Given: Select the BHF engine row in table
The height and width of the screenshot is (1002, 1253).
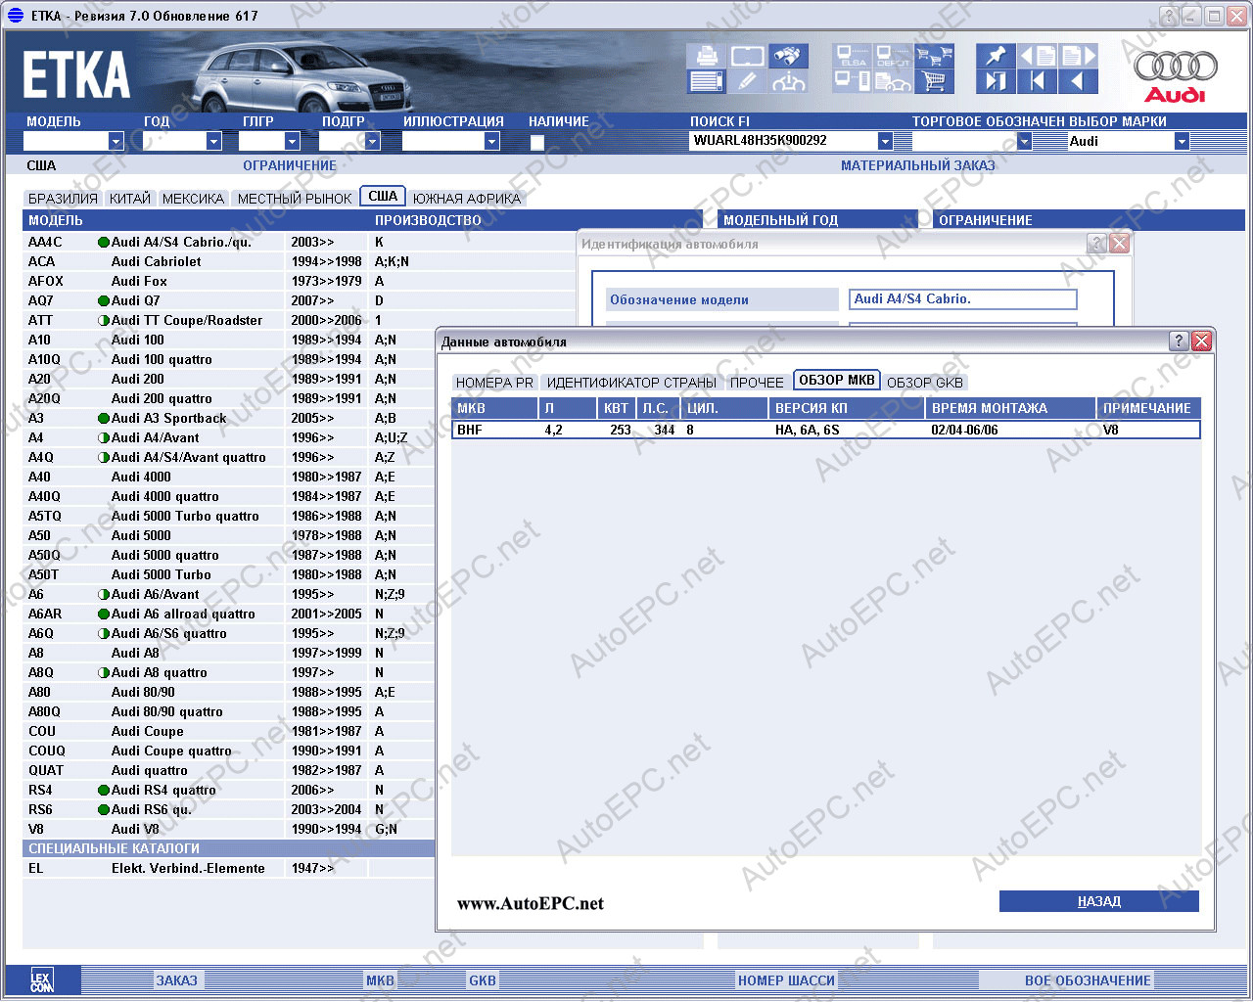Looking at the screenshot, I should coord(825,430).
